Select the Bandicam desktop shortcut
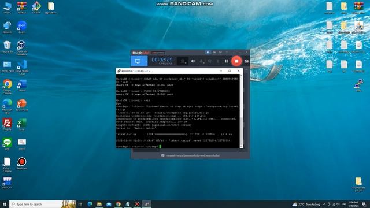Viewport: 370px width, 208px height. point(22,164)
